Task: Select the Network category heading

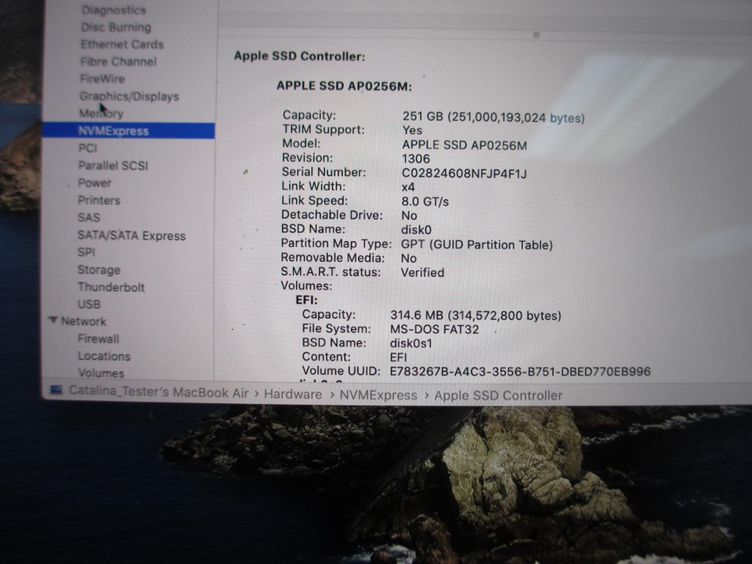Action: [84, 321]
